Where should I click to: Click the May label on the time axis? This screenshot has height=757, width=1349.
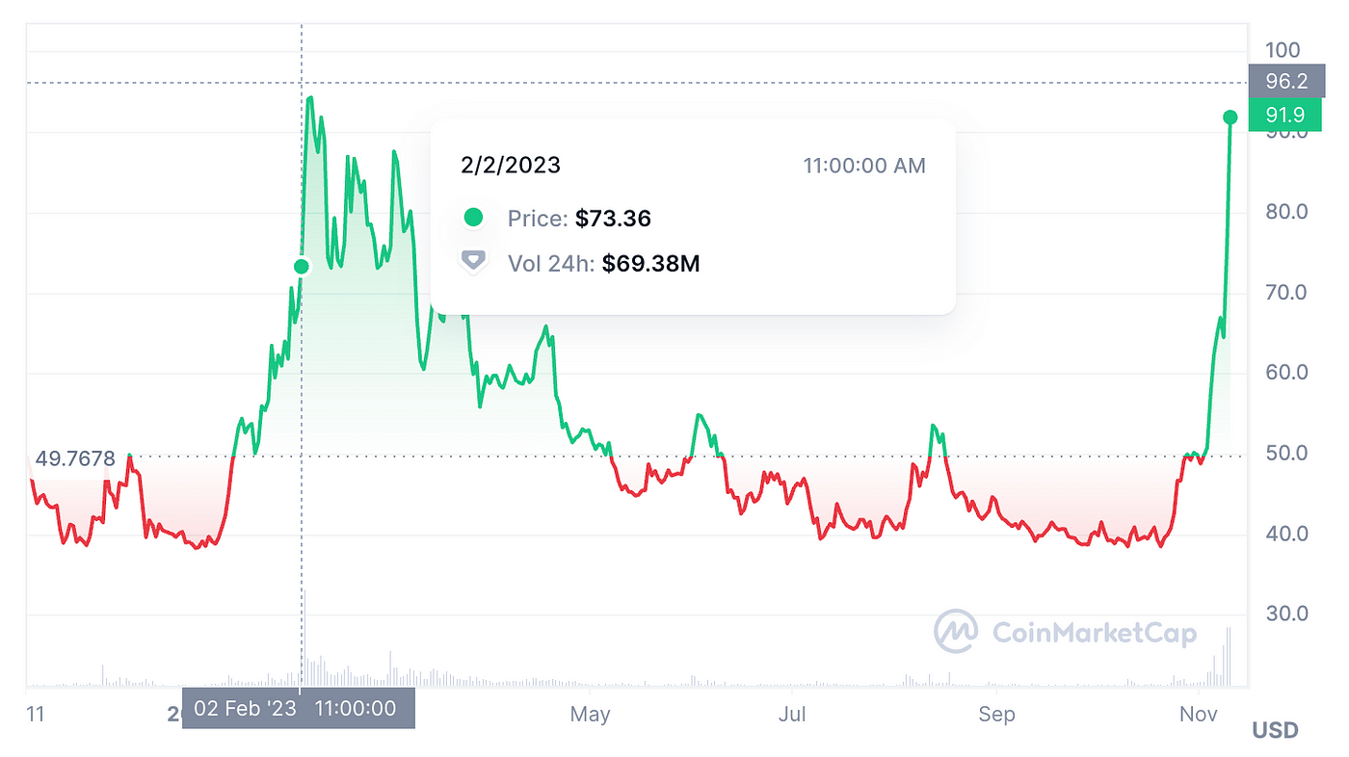(x=590, y=714)
